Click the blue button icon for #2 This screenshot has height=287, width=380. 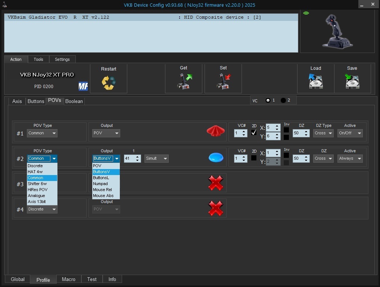tap(216, 157)
